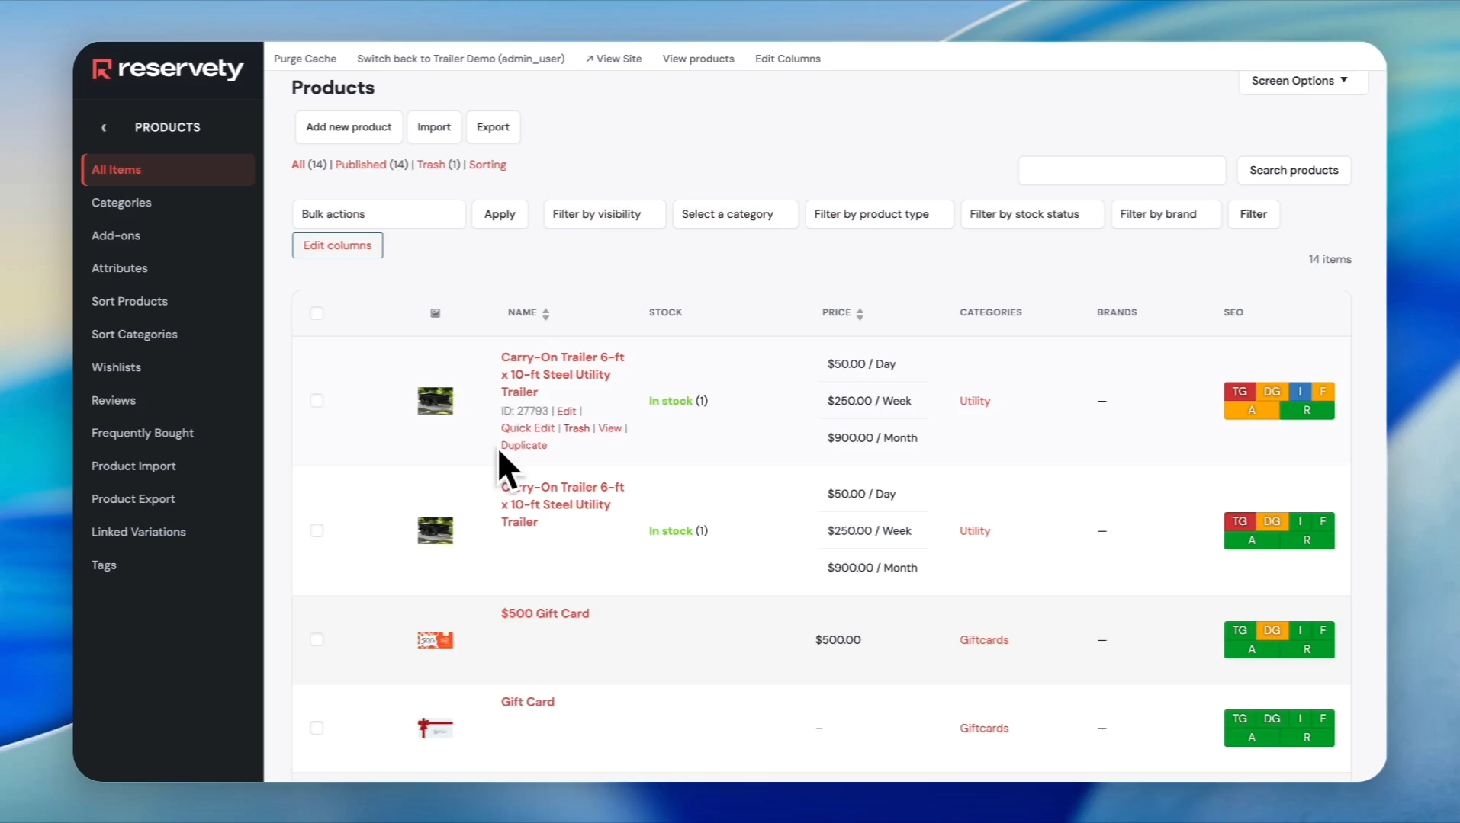Open the $500 Gift Card product link
The image size is (1460, 823).
545,613
